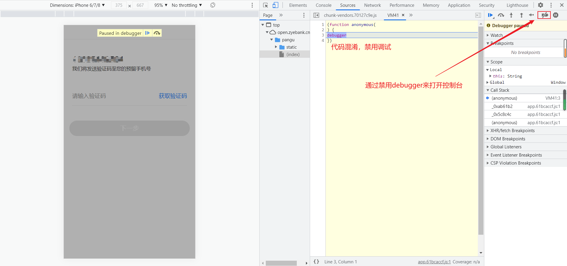Click step over in Paused in debugger overlay

157,33
